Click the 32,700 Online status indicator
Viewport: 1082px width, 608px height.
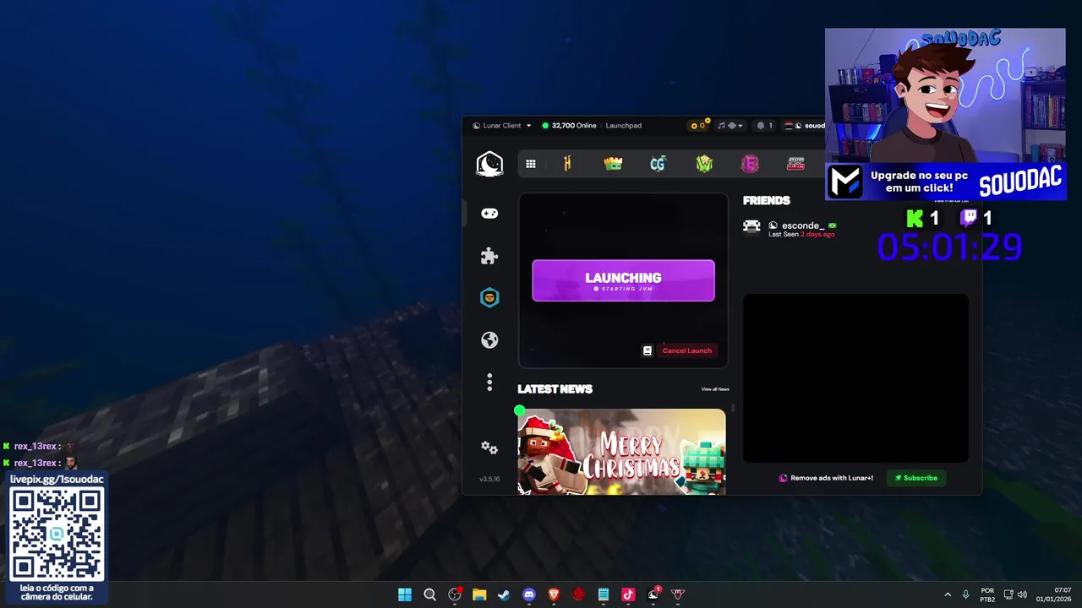(569, 126)
